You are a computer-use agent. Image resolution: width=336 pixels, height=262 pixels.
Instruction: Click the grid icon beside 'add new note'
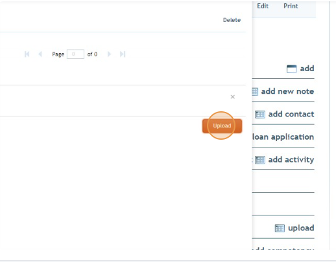click(x=255, y=91)
